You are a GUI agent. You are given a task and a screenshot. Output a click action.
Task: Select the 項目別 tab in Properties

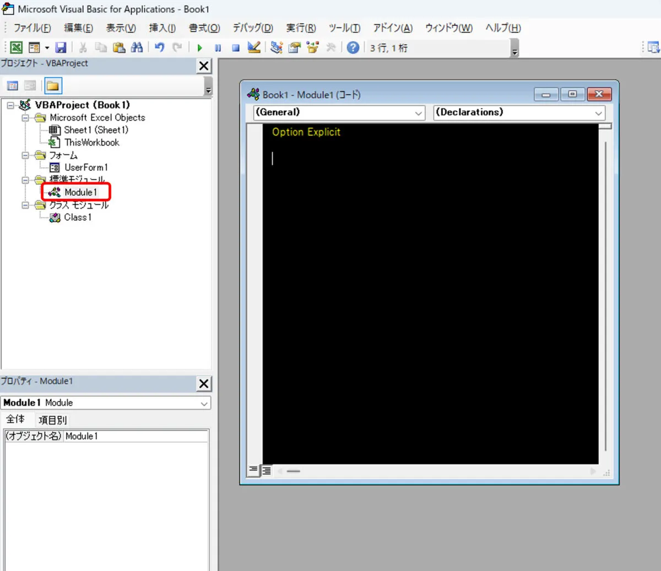coord(52,420)
